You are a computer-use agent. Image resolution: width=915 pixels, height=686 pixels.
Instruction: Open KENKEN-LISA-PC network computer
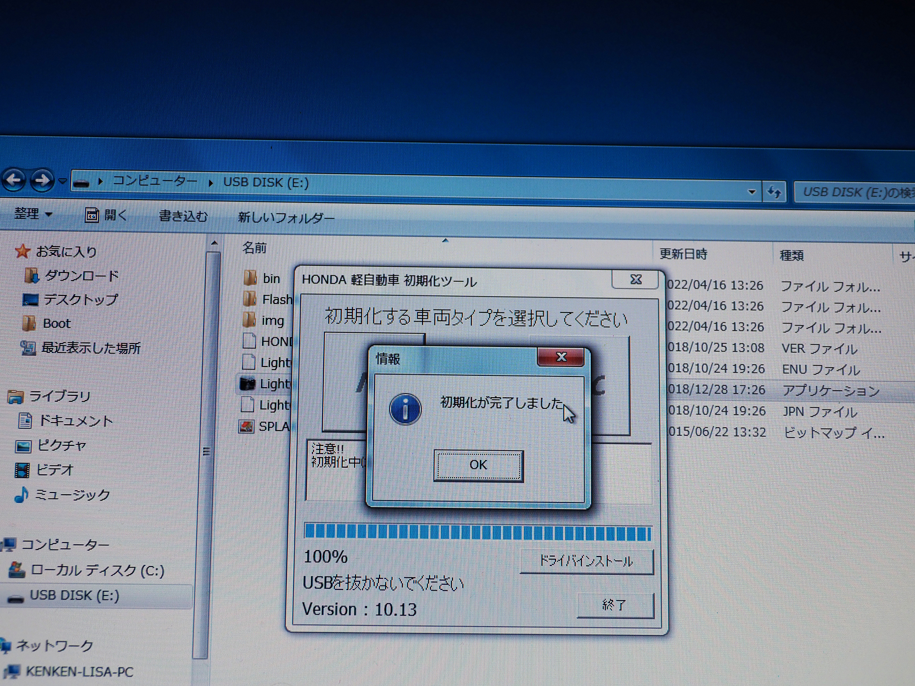79,671
